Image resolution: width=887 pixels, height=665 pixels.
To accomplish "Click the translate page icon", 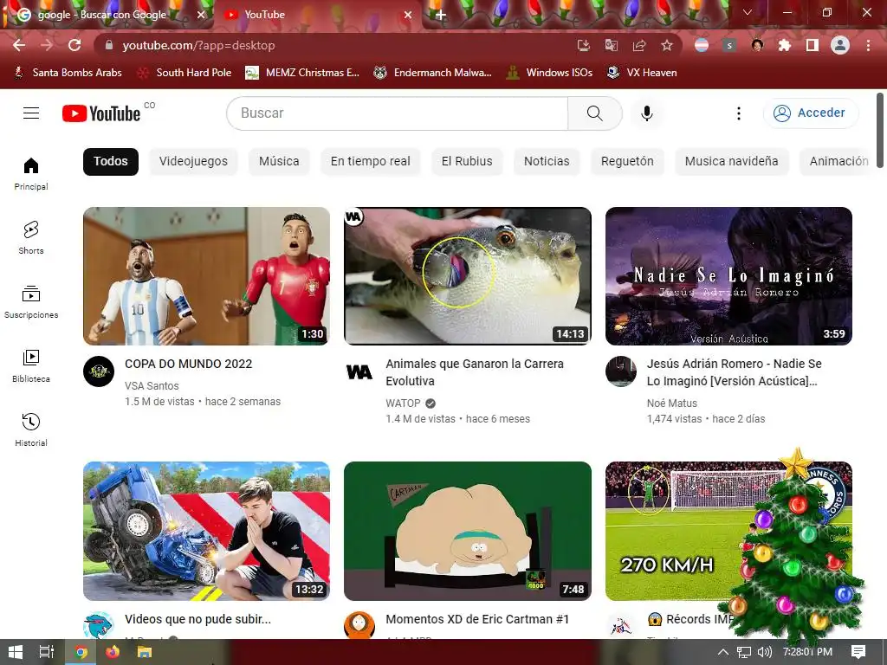I will coord(612,45).
